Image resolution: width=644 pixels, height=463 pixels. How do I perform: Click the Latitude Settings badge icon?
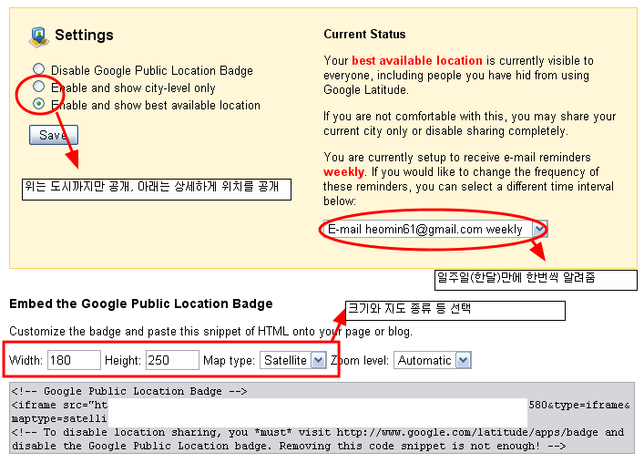39,36
